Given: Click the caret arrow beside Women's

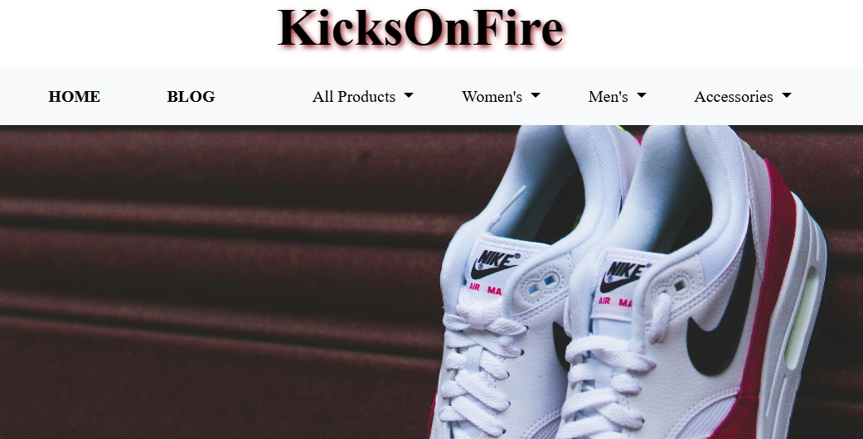Looking at the screenshot, I should [536, 96].
